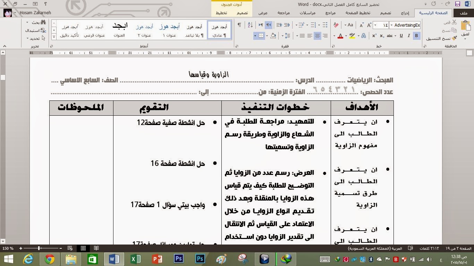Toggle Underline formatting
The height and width of the screenshot is (266, 474).
tap(401, 36)
